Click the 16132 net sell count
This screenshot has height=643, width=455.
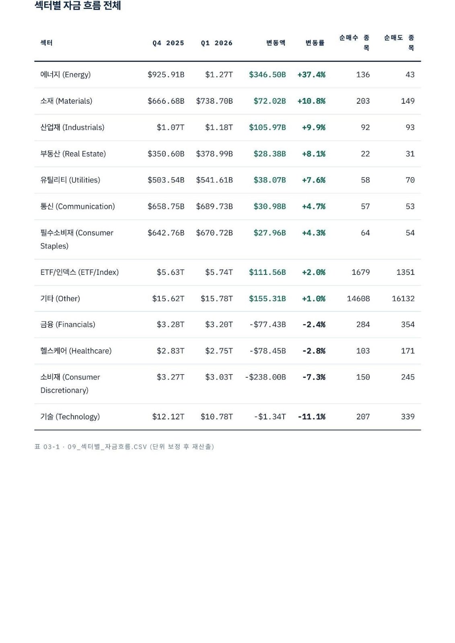coord(403,299)
